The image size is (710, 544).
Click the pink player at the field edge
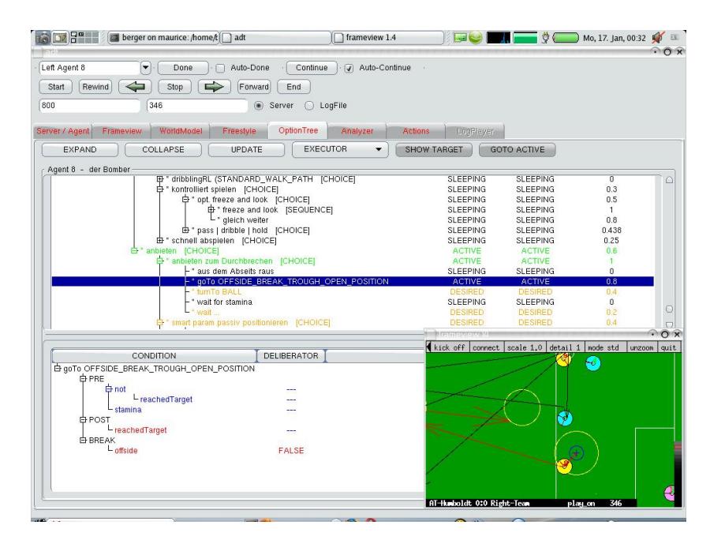click(x=670, y=493)
